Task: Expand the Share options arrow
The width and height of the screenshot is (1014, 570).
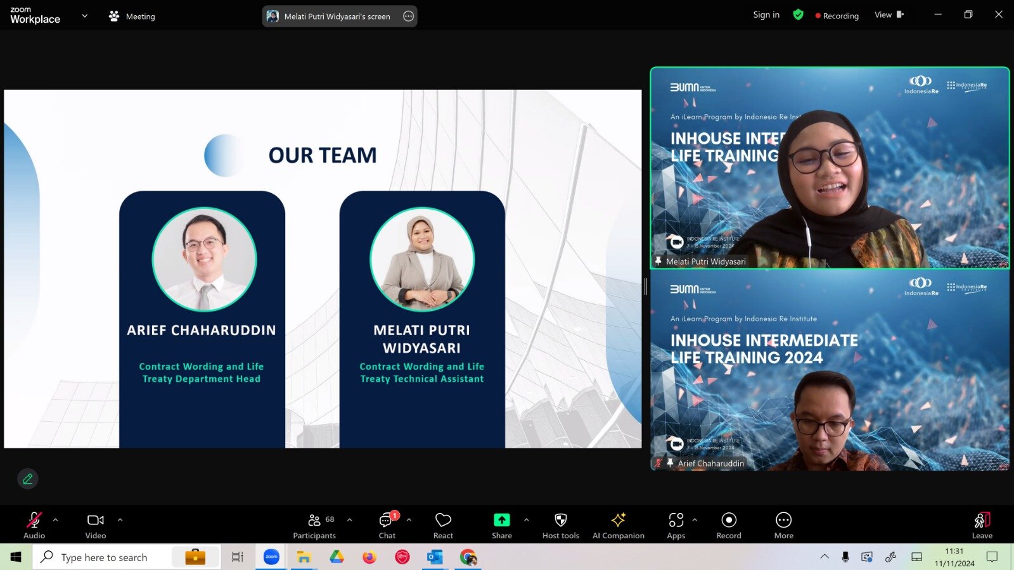Action: point(527,520)
